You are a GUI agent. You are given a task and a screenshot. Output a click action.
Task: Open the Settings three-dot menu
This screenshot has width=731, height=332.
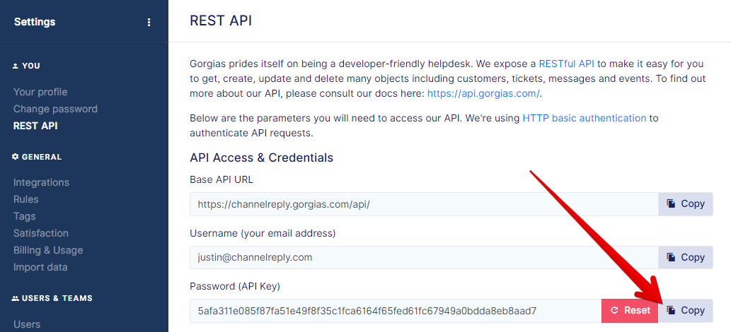click(149, 22)
